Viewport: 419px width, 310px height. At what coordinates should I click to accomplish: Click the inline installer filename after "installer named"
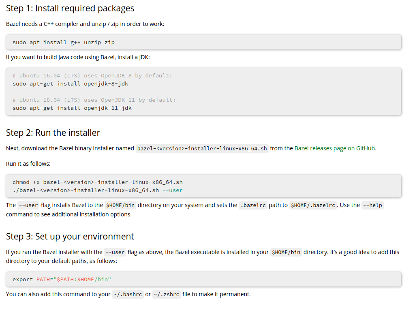tap(202, 148)
